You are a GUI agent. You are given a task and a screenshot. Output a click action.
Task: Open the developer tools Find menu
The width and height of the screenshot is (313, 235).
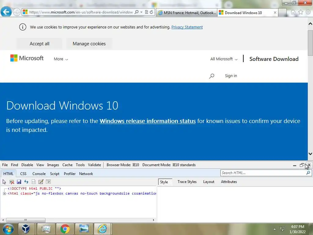coord(14,165)
